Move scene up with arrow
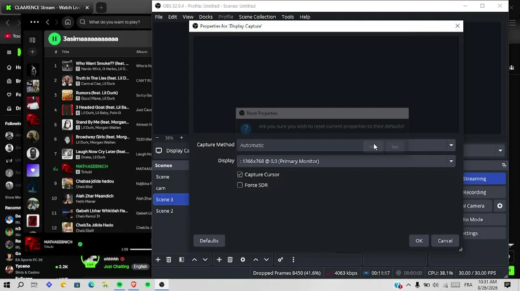520x291 pixels. tap(194, 260)
